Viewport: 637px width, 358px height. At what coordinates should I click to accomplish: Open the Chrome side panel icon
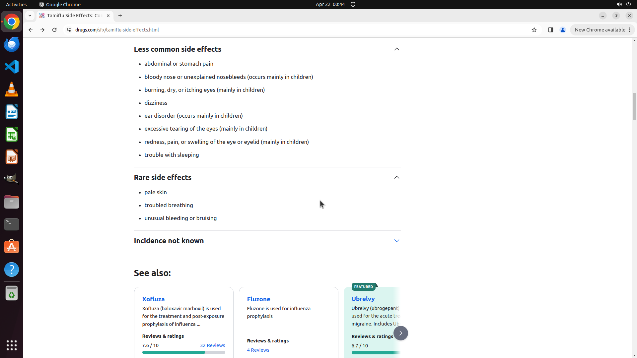click(551, 30)
